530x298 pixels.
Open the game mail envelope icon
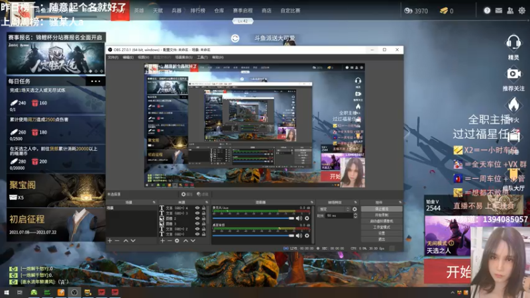pos(499,11)
